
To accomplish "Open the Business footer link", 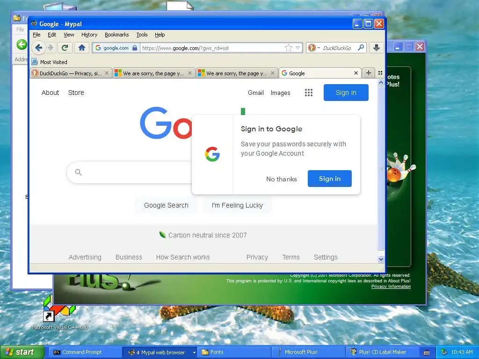I will point(129,257).
